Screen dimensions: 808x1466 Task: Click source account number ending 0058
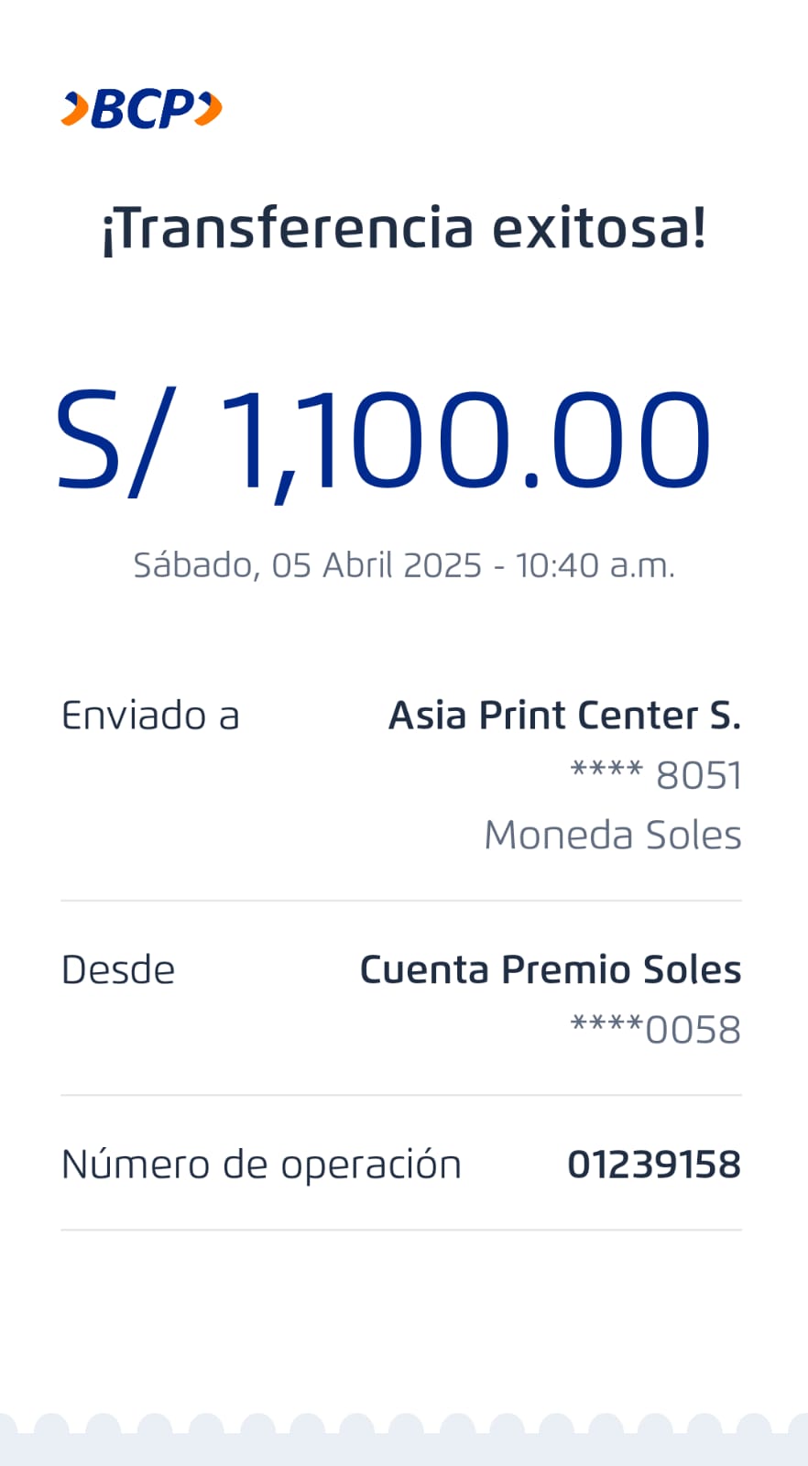tap(656, 1029)
